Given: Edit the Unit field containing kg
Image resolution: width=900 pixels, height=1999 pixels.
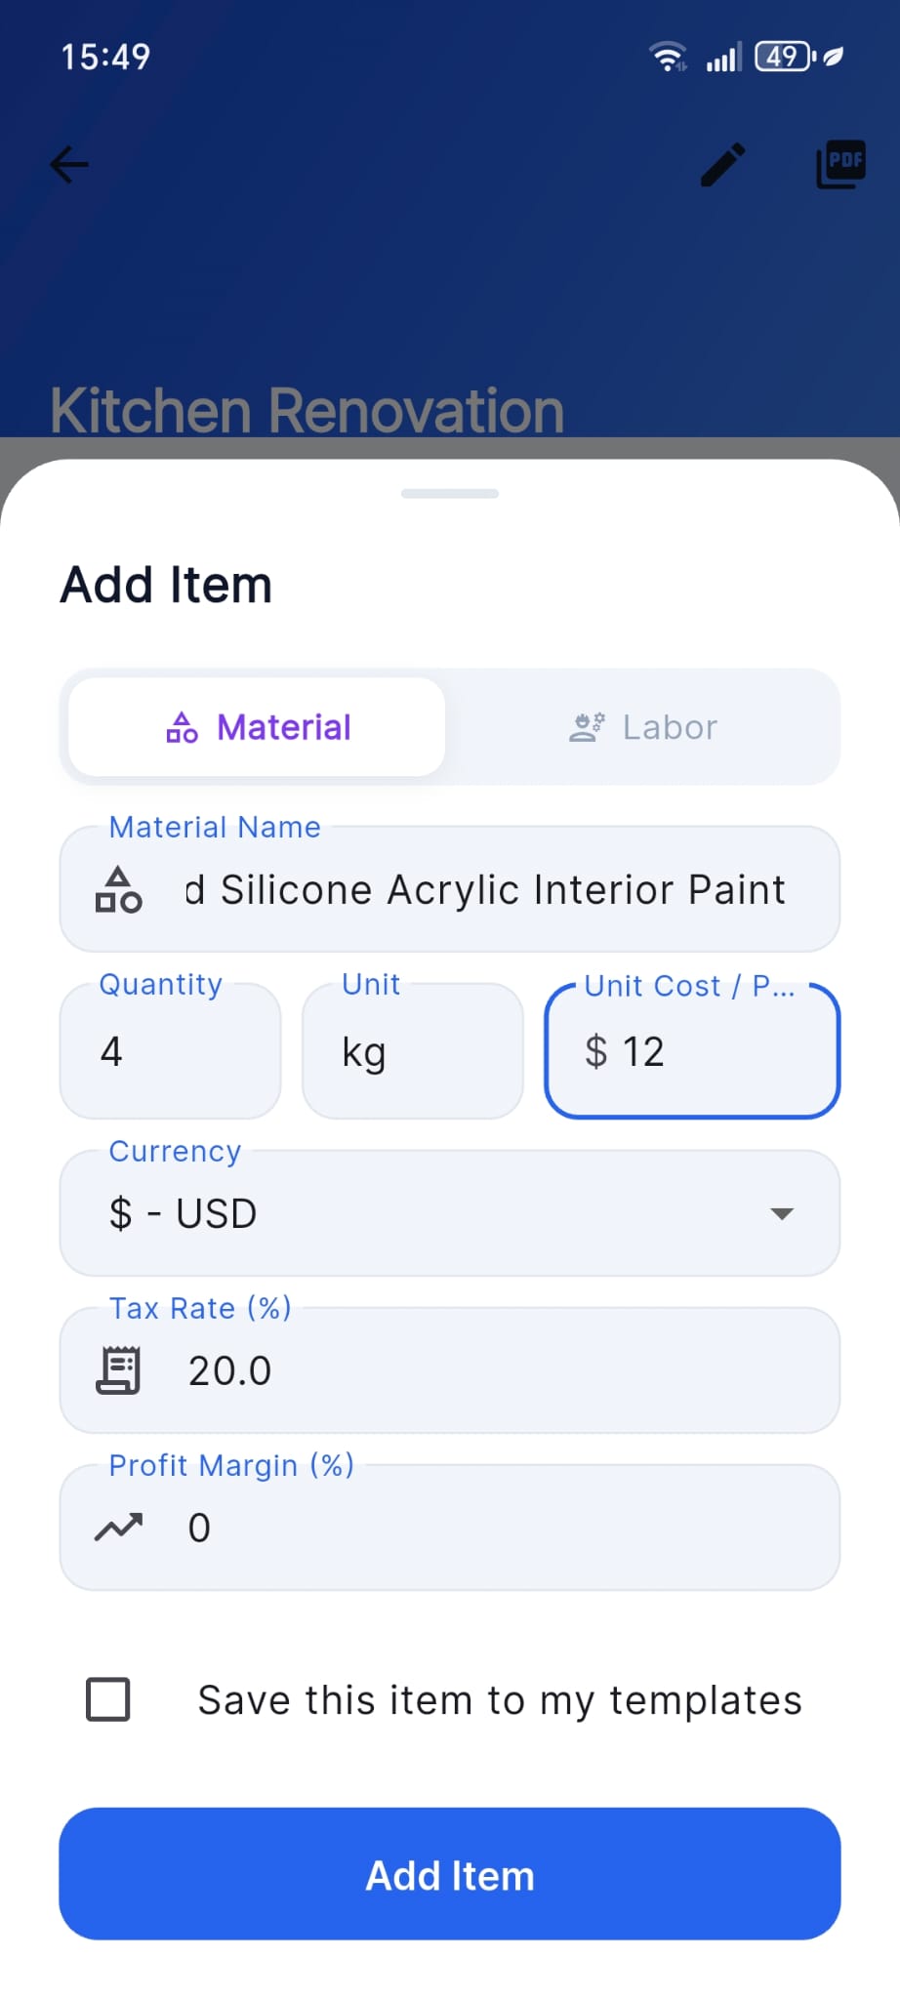Looking at the screenshot, I should (x=413, y=1051).
